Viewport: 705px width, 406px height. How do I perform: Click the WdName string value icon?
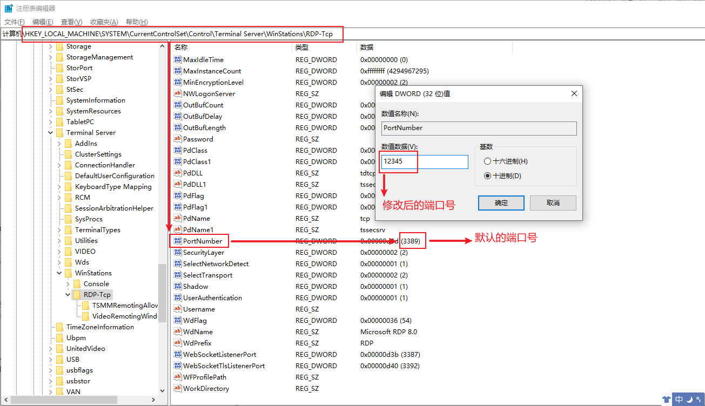tap(178, 331)
